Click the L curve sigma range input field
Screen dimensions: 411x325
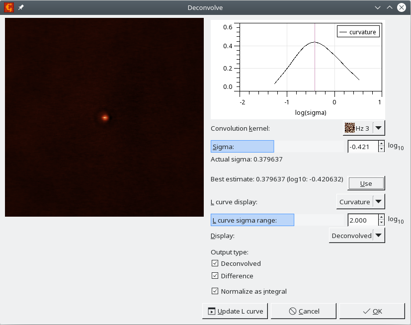363,220
